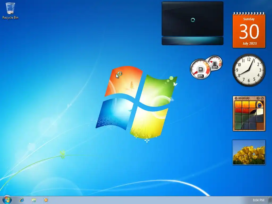Select the Recycle Bin desktop icon
The width and height of the screenshot is (272, 204).
point(10,11)
